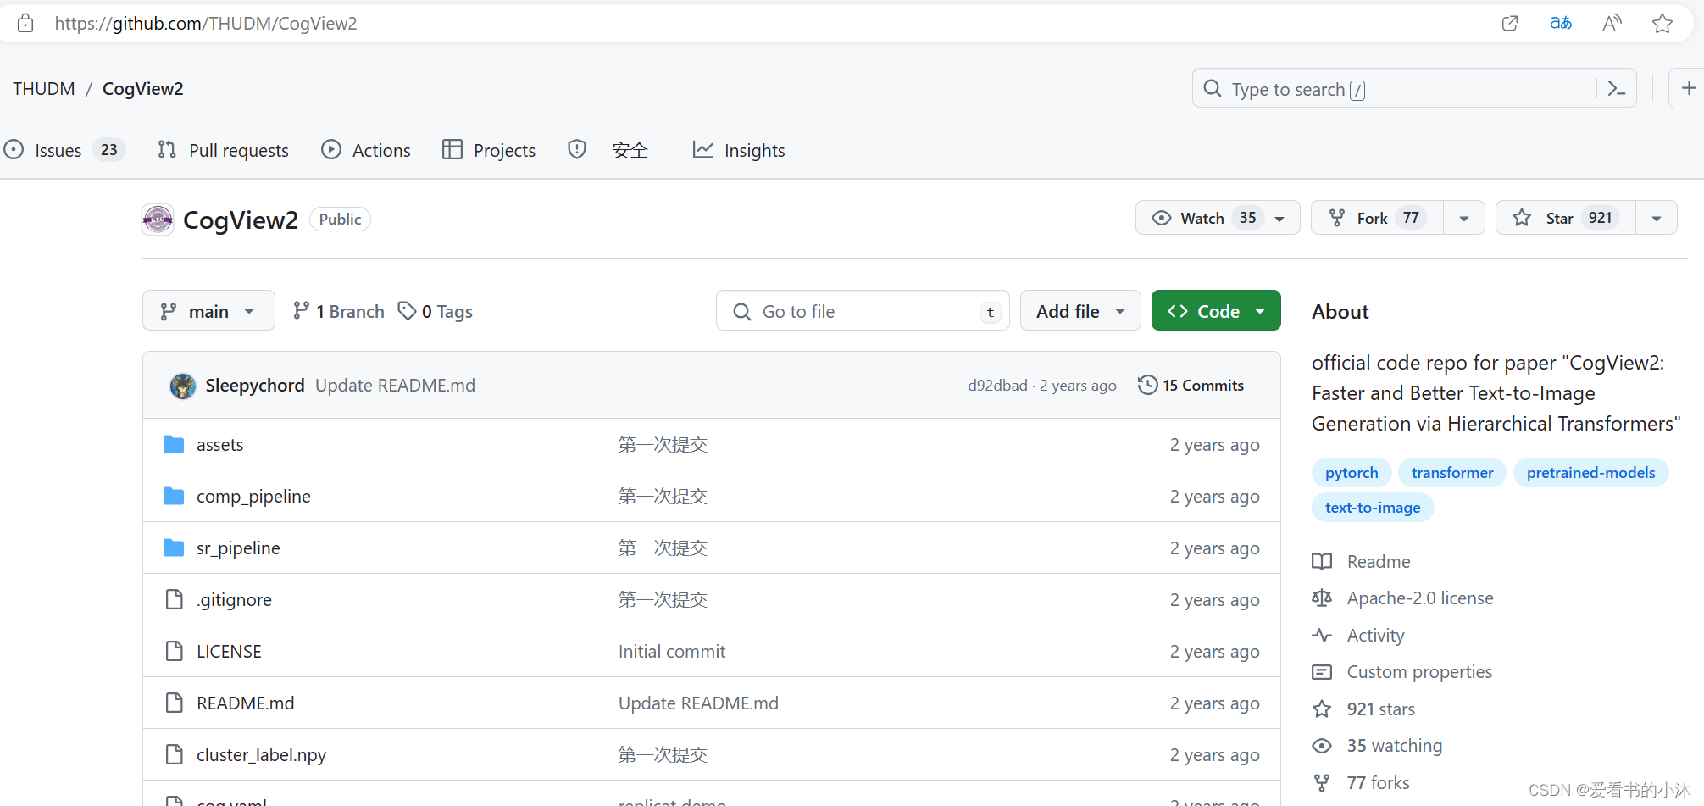Select the text-to-image topic tag

point(1373,508)
